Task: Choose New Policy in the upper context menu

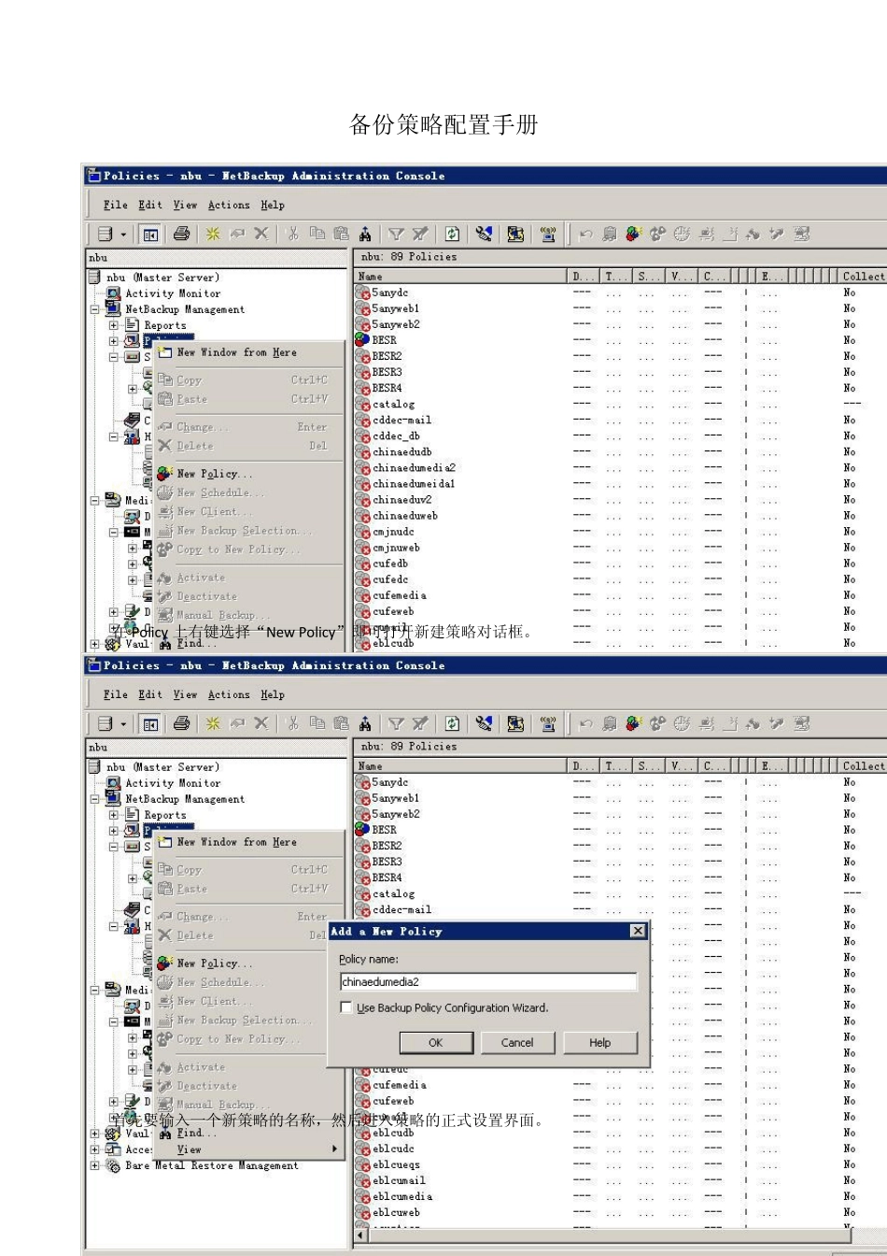Action: [x=214, y=474]
